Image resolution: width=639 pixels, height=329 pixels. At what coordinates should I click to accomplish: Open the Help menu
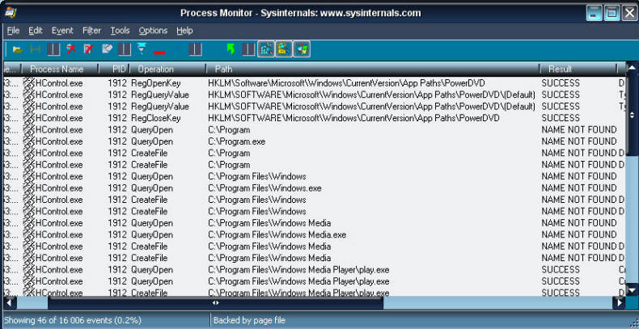click(184, 31)
